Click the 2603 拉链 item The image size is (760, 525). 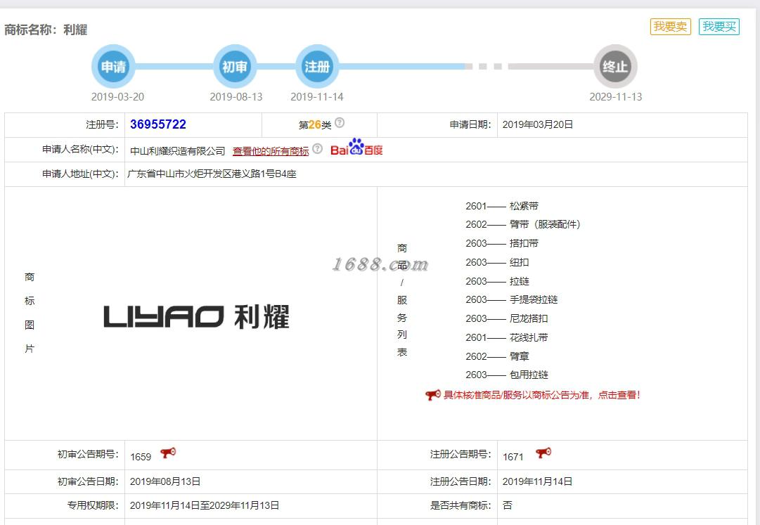point(497,281)
